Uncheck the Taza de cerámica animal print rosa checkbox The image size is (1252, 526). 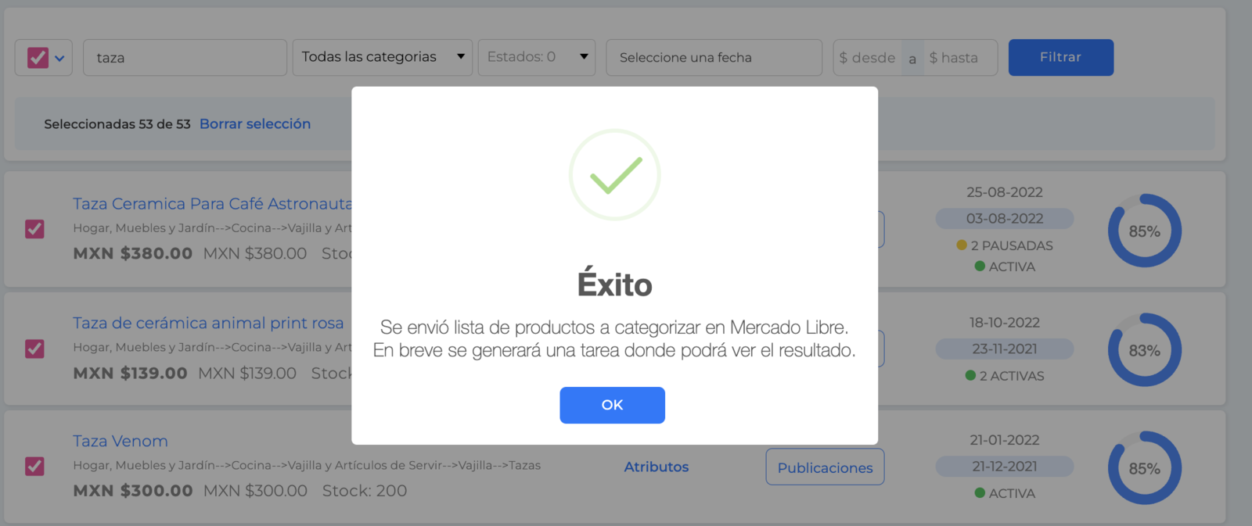[x=34, y=349]
